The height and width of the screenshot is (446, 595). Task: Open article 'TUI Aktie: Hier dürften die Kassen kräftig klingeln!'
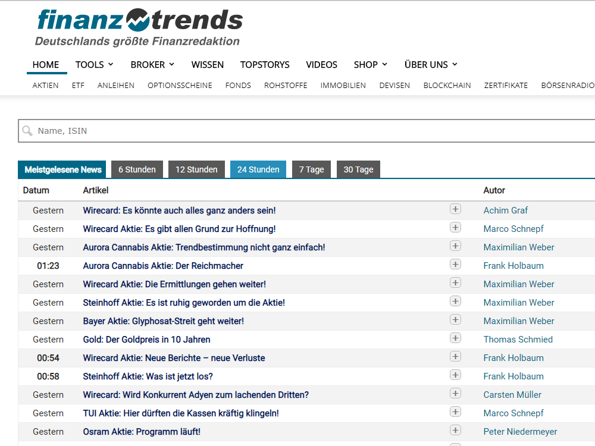click(181, 413)
